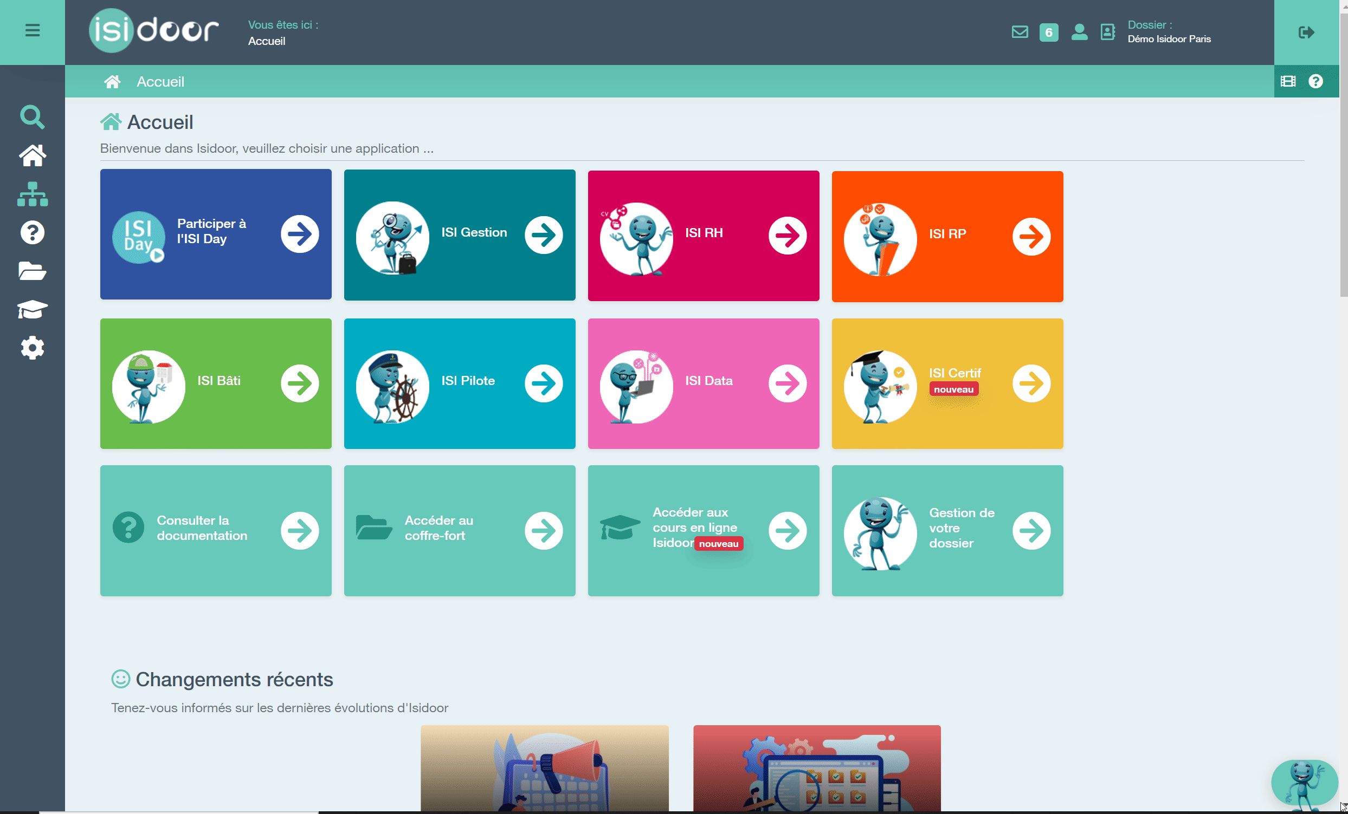The width and height of the screenshot is (1348, 814).
Task: Open 'Accéder au coffre-fort' link
Action: pyautogui.click(x=439, y=528)
